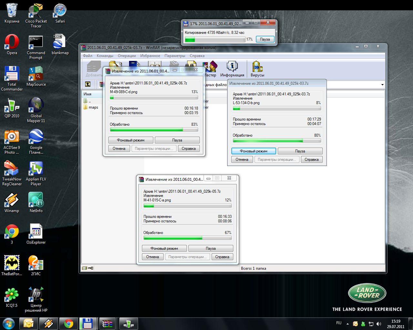Image resolution: width=413 pixels, height=330 pixels.
Task: Open Команды menu in WinRAR
Action: [105, 56]
